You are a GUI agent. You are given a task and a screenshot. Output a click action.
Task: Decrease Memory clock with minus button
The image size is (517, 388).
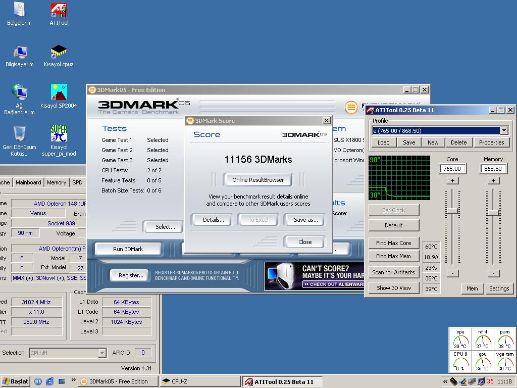493,273
